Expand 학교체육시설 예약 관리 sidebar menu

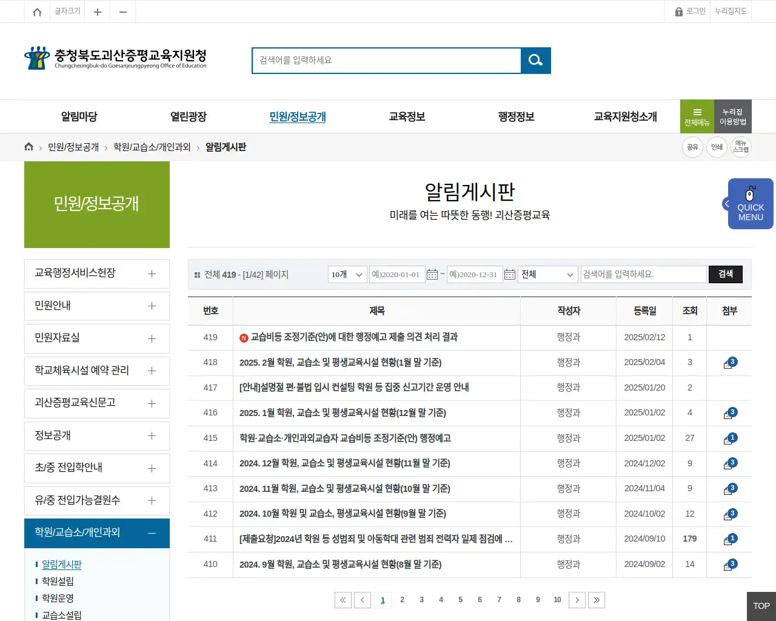point(97,371)
